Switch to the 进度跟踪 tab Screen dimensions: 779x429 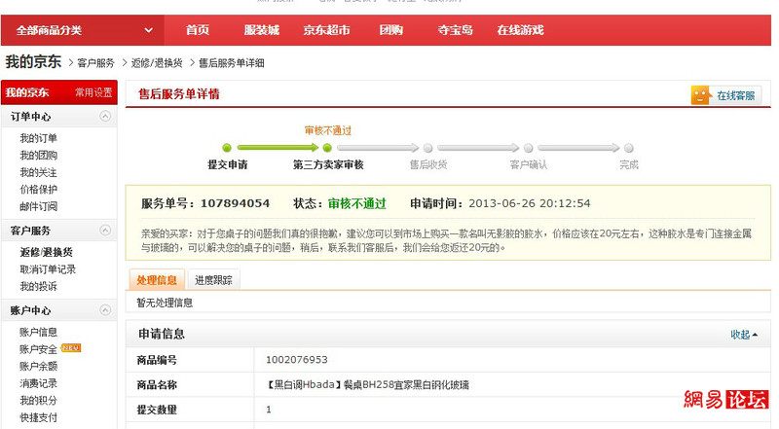point(213,280)
